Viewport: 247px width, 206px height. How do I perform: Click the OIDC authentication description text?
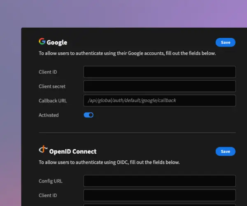click(x=109, y=162)
